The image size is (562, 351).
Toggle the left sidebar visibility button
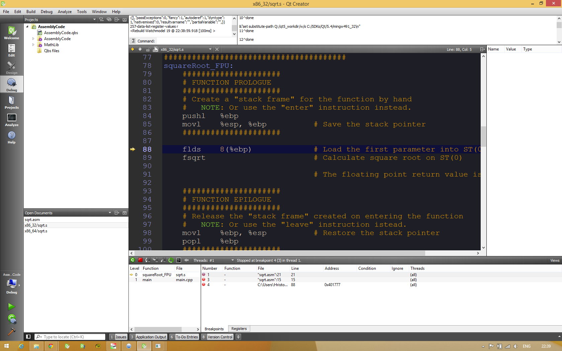click(x=28, y=337)
